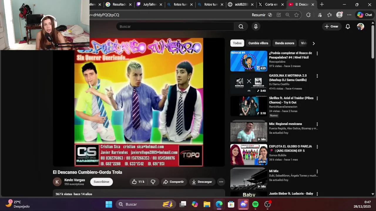
Task: Click the taskbar Buscar search box
Action: coord(145,204)
